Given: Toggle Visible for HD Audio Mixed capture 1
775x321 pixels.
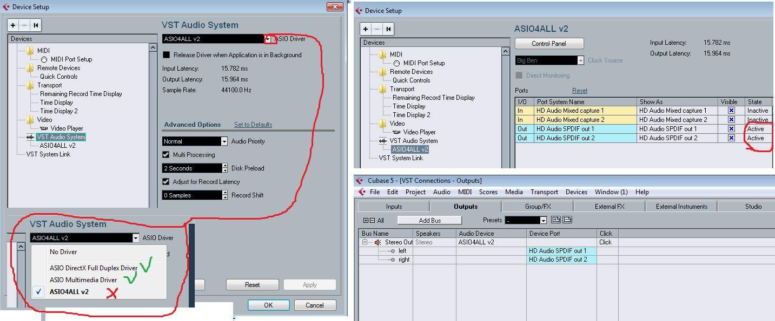Looking at the screenshot, I should [731, 111].
